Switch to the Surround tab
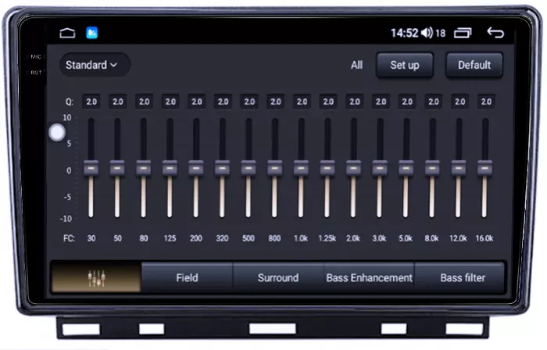547x350 pixels. pos(278,278)
